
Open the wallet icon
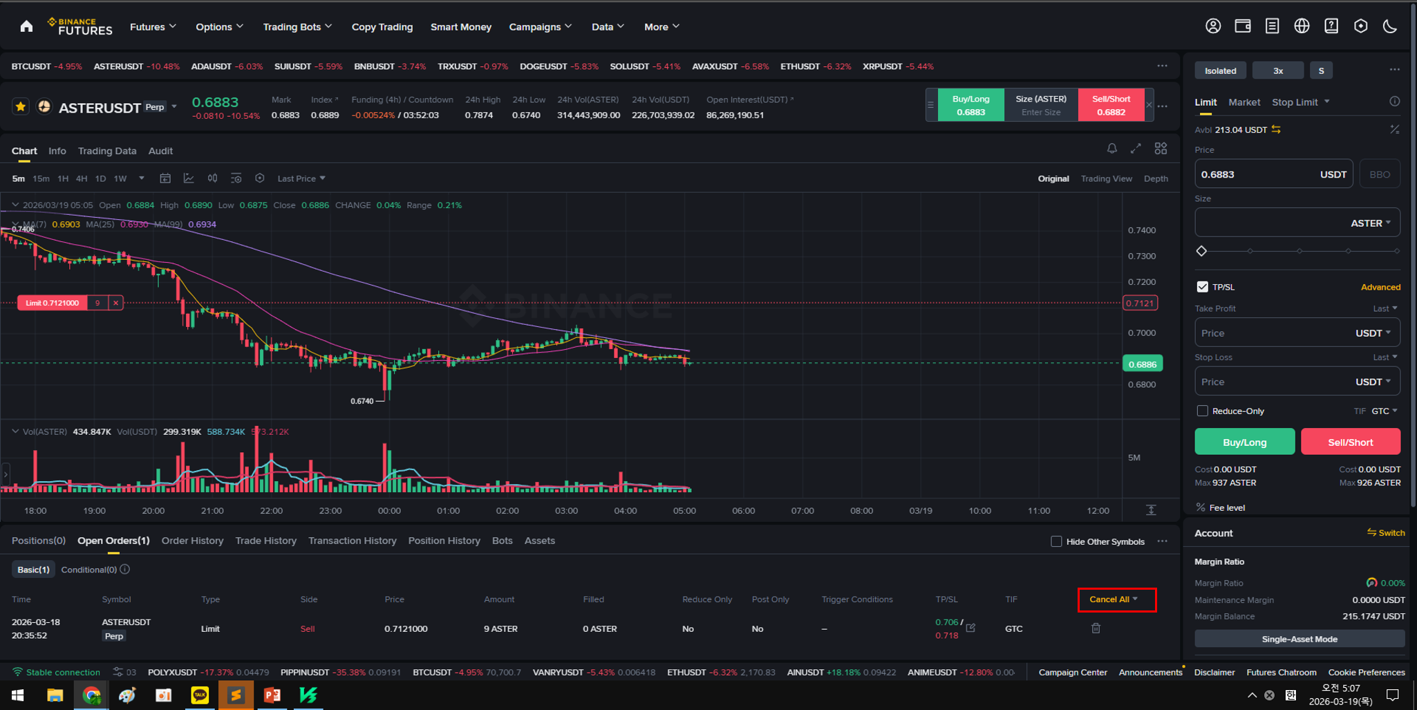pos(1243,26)
